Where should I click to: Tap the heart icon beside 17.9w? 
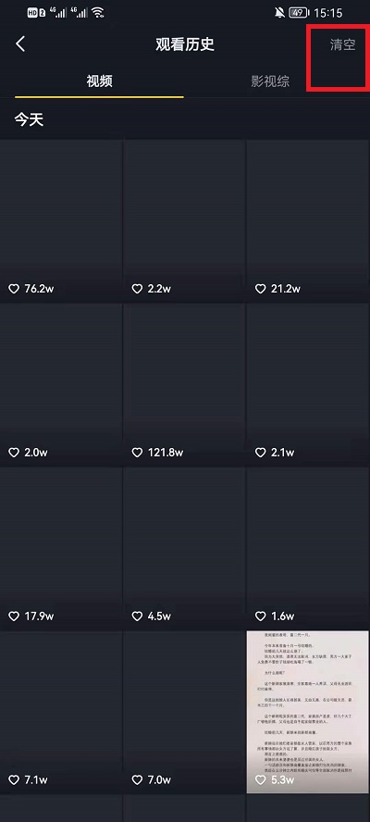coord(14,616)
